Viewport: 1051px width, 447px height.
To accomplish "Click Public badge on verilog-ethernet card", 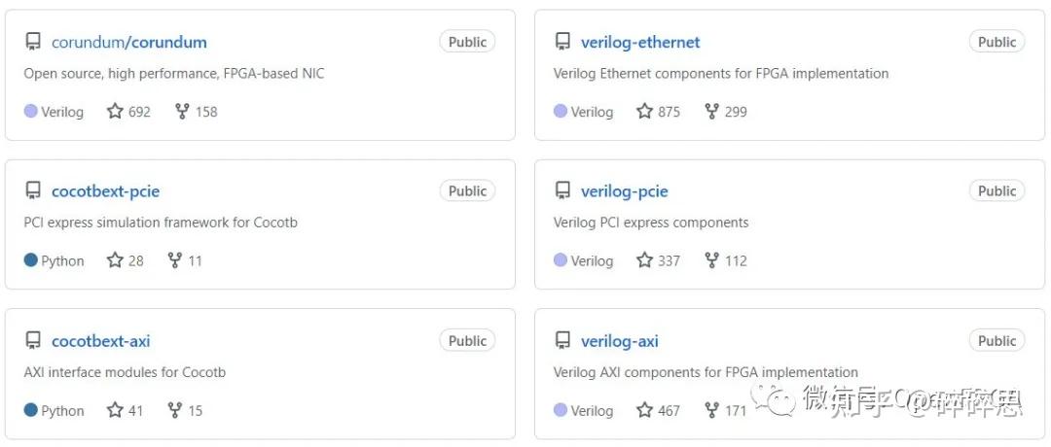I will coord(997,42).
